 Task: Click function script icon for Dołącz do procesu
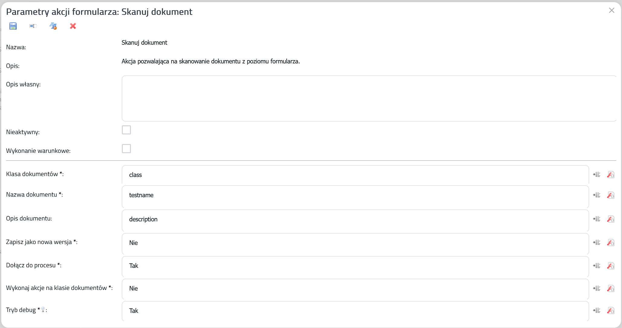(x=611, y=266)
